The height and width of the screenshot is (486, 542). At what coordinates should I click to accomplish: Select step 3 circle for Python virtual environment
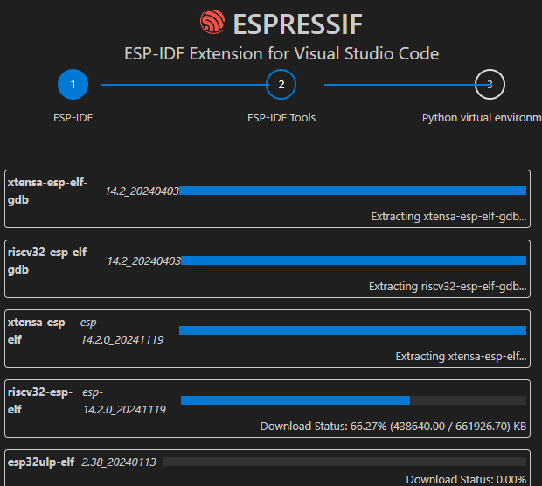point(490,84)
